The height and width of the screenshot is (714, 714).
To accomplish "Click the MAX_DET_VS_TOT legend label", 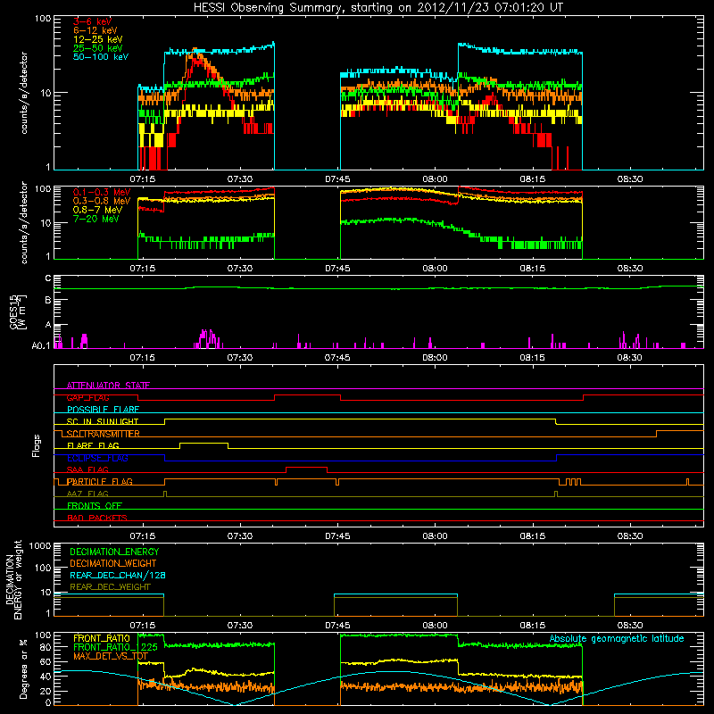I will coord(110,656).
